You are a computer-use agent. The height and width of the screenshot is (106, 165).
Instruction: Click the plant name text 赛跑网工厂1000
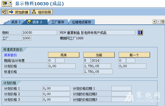coord(71,38)
